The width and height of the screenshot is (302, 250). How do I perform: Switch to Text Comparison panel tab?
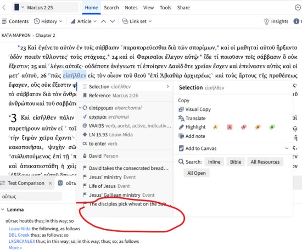pos(26,183)
